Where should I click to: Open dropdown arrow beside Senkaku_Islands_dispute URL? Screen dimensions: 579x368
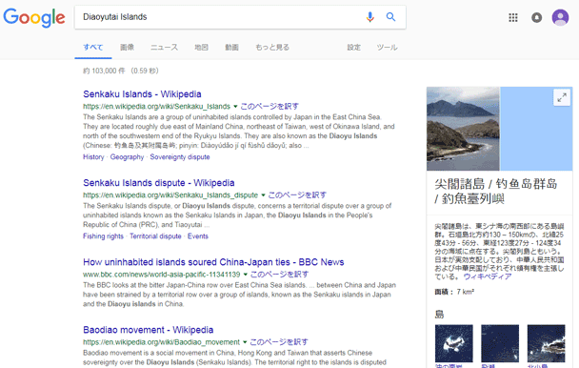pos(263,195)
